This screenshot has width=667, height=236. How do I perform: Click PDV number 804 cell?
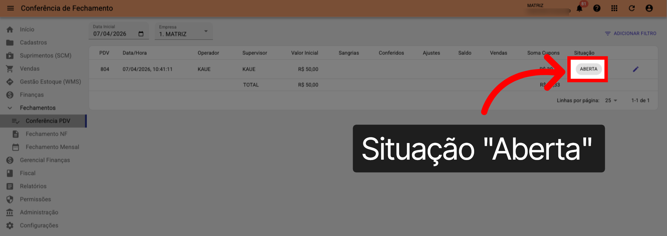[x=105, y=69]
